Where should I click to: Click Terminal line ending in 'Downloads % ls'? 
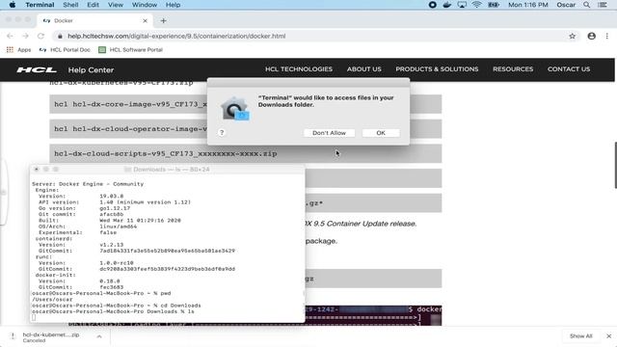[113, 311]
